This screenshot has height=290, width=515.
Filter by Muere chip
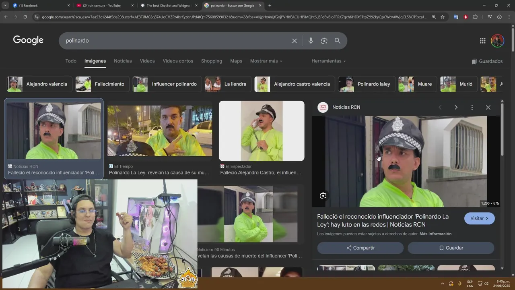tap(418, 84)
